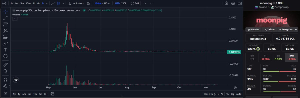Switch chart denomination to SOL
Viewport: 300px width, 98px height.
point(124,4)
